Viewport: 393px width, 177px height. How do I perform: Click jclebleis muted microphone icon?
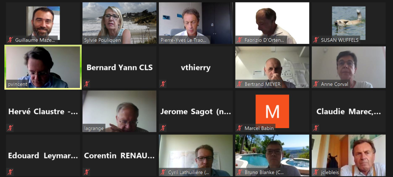pos(316,172)
